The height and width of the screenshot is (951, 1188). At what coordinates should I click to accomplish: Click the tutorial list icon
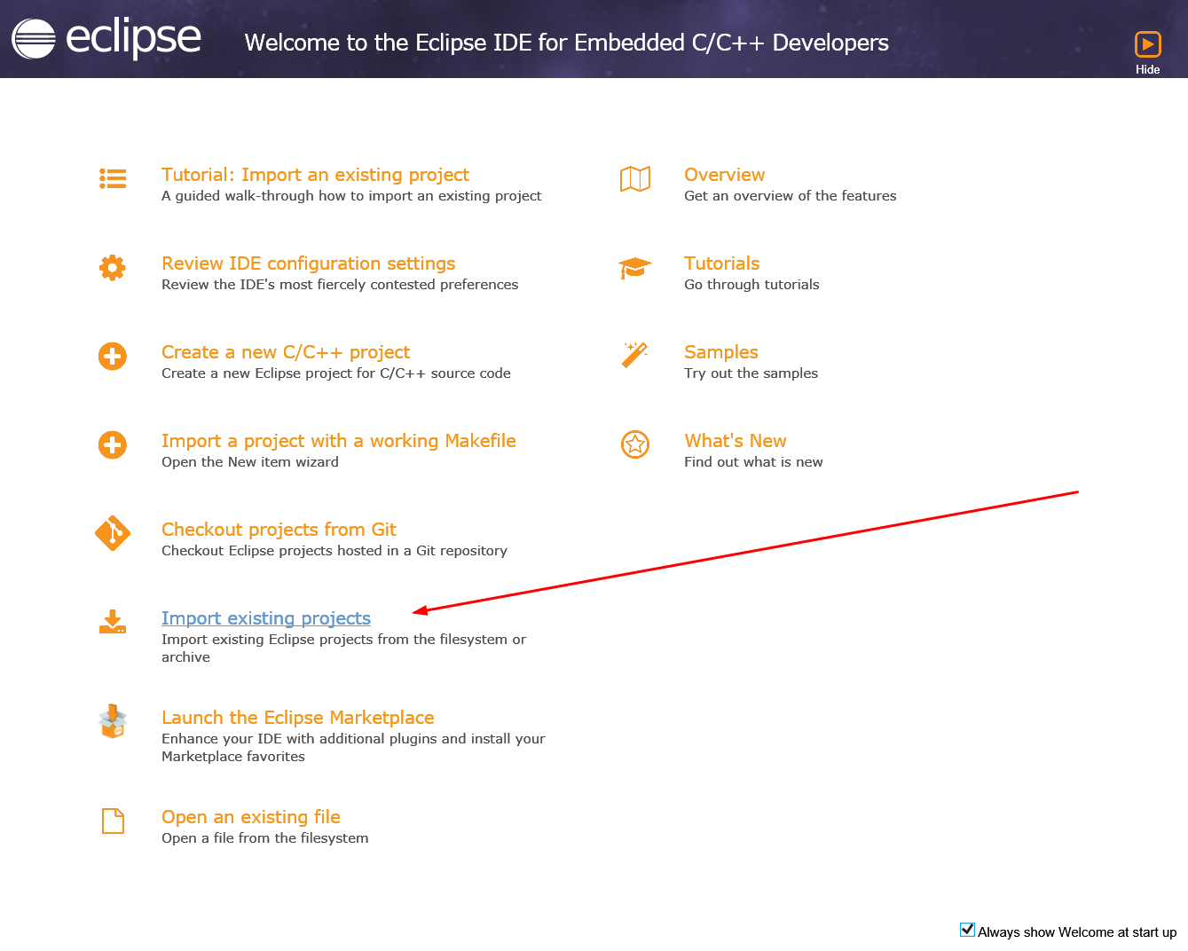pyautogui.click(x=113, y=178)
